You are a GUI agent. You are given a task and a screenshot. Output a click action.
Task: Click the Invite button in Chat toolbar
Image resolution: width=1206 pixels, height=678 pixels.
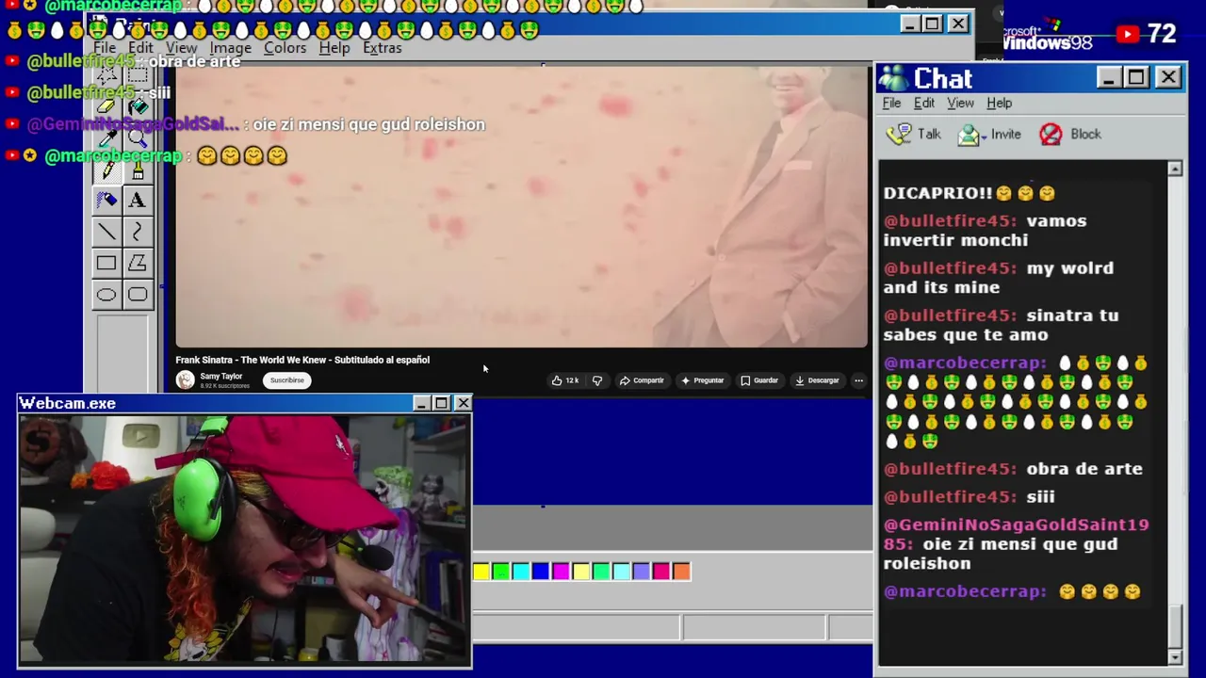tap(989, 135)
